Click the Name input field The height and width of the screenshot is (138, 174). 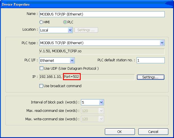click(102, 14)
